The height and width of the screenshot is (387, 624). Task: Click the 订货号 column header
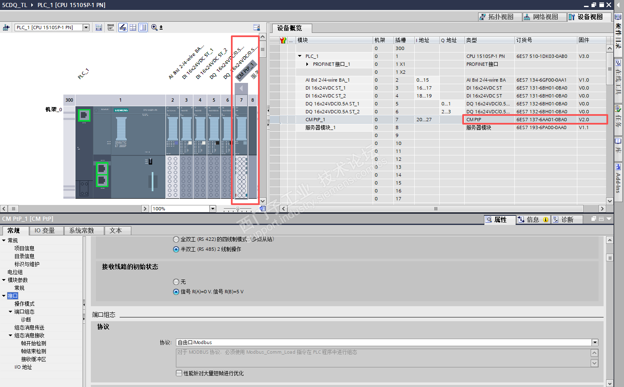(x=546, y=40)
